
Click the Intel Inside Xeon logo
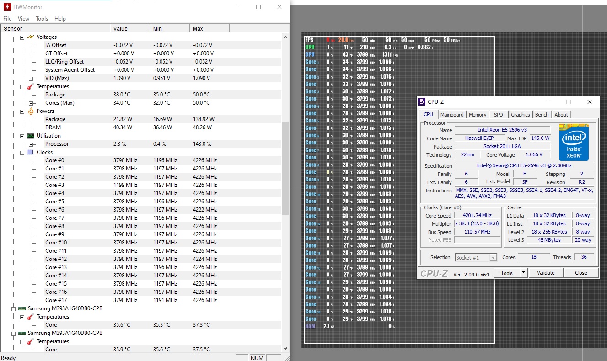pyautogui.click(x=574, y=142)
